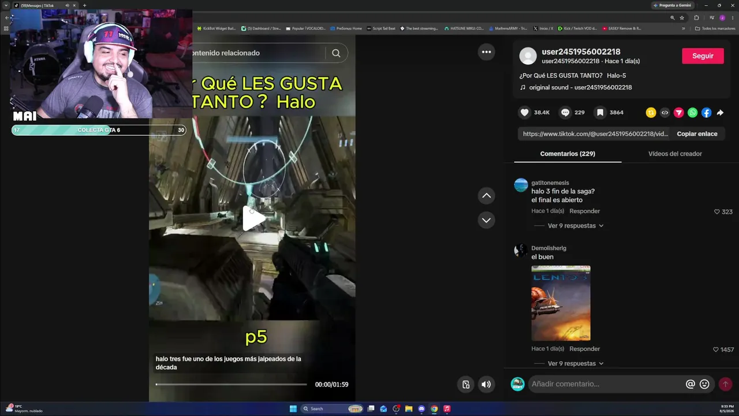Image resolution: width=739 pixels, height=416 pixels.
Task: Open the browser extensions puzzle icon
Action: click(696, 18)
